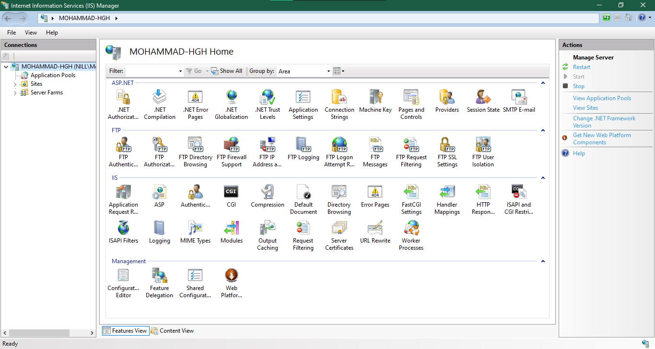Open MIME Types feature
The height and width of the screenshot is (349, 655).
point(196,232)
